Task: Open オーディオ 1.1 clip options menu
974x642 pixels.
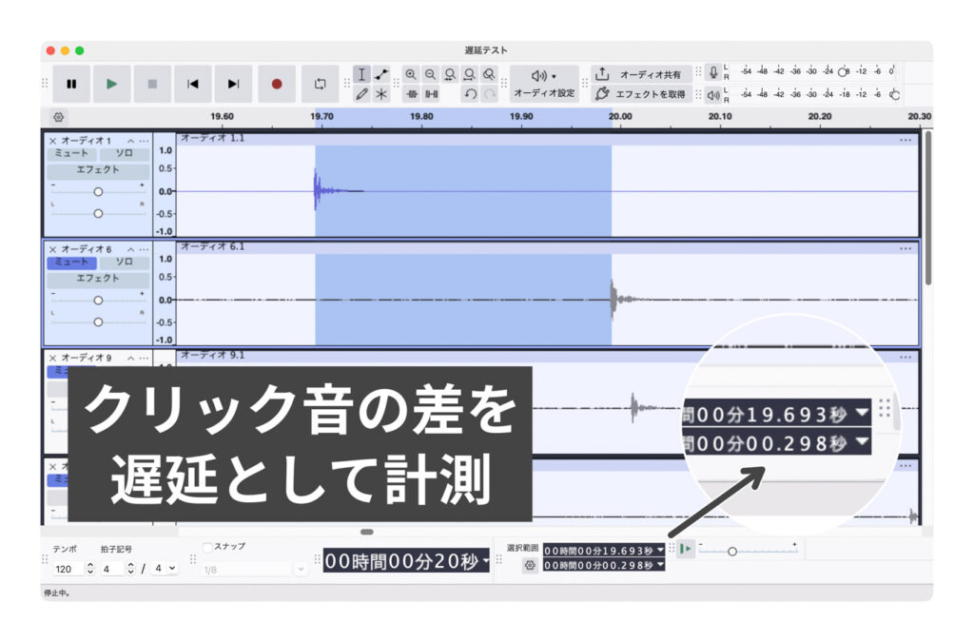Action: (906, 139)
